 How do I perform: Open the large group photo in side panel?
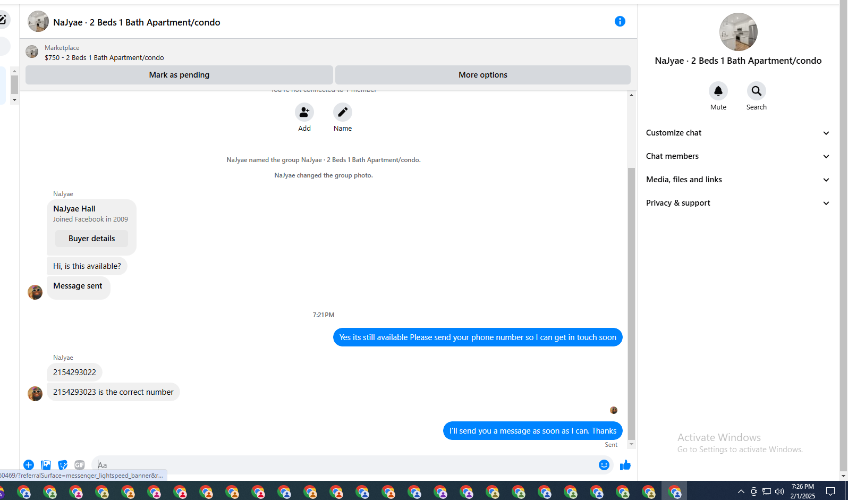(x=738, y=32)
